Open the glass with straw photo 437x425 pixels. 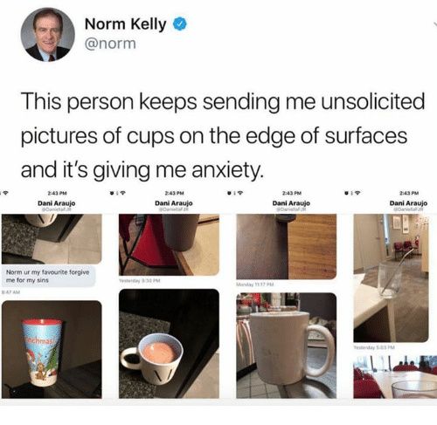(x=391, y=278)
